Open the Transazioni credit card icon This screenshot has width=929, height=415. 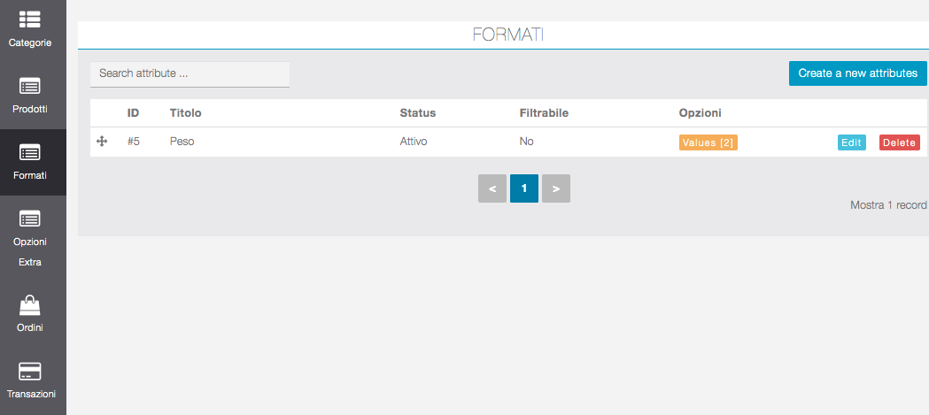[x=30, y=372]
